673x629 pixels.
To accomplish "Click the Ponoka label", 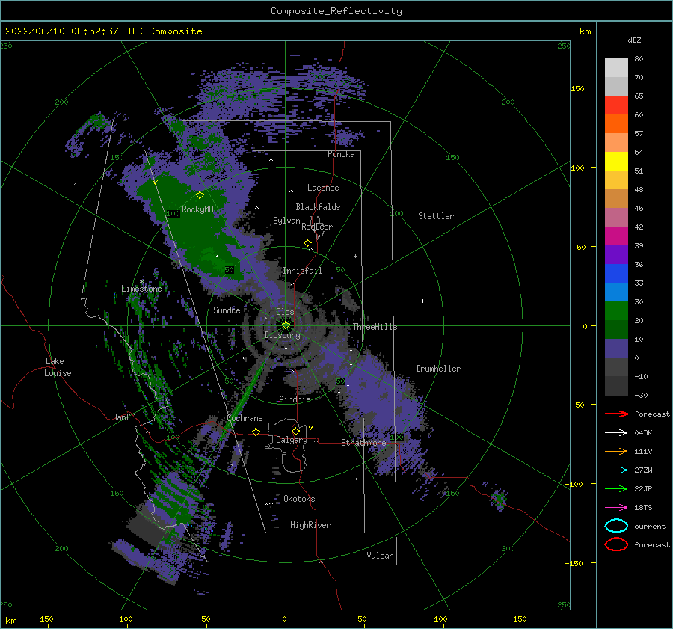I will (341, 154).
